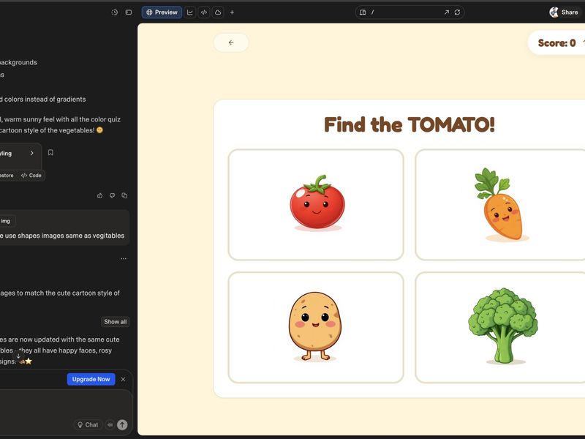The height and width of the screenshot is (439, 585).
Task: Copy the response text
Action: pos(124,195)
